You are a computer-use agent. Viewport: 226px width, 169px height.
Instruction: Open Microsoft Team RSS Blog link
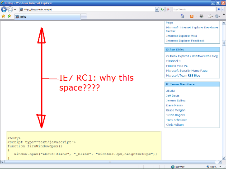tap(183, 75)
